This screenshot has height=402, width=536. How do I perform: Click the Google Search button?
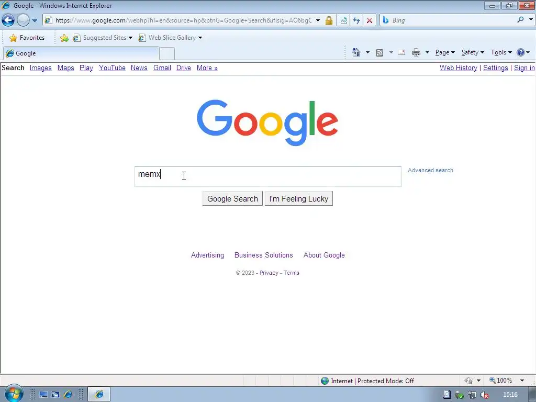coord(232,198)
